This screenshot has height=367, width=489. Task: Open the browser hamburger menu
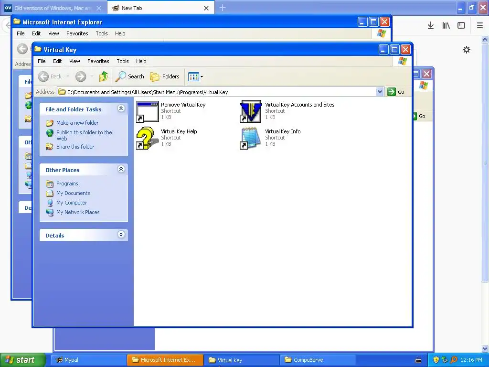(480, 26)
